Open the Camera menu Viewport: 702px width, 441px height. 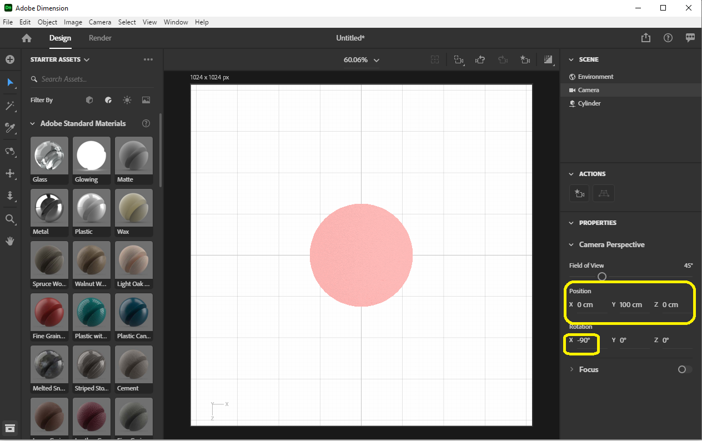pyautogui.click(x=100, y=22)
